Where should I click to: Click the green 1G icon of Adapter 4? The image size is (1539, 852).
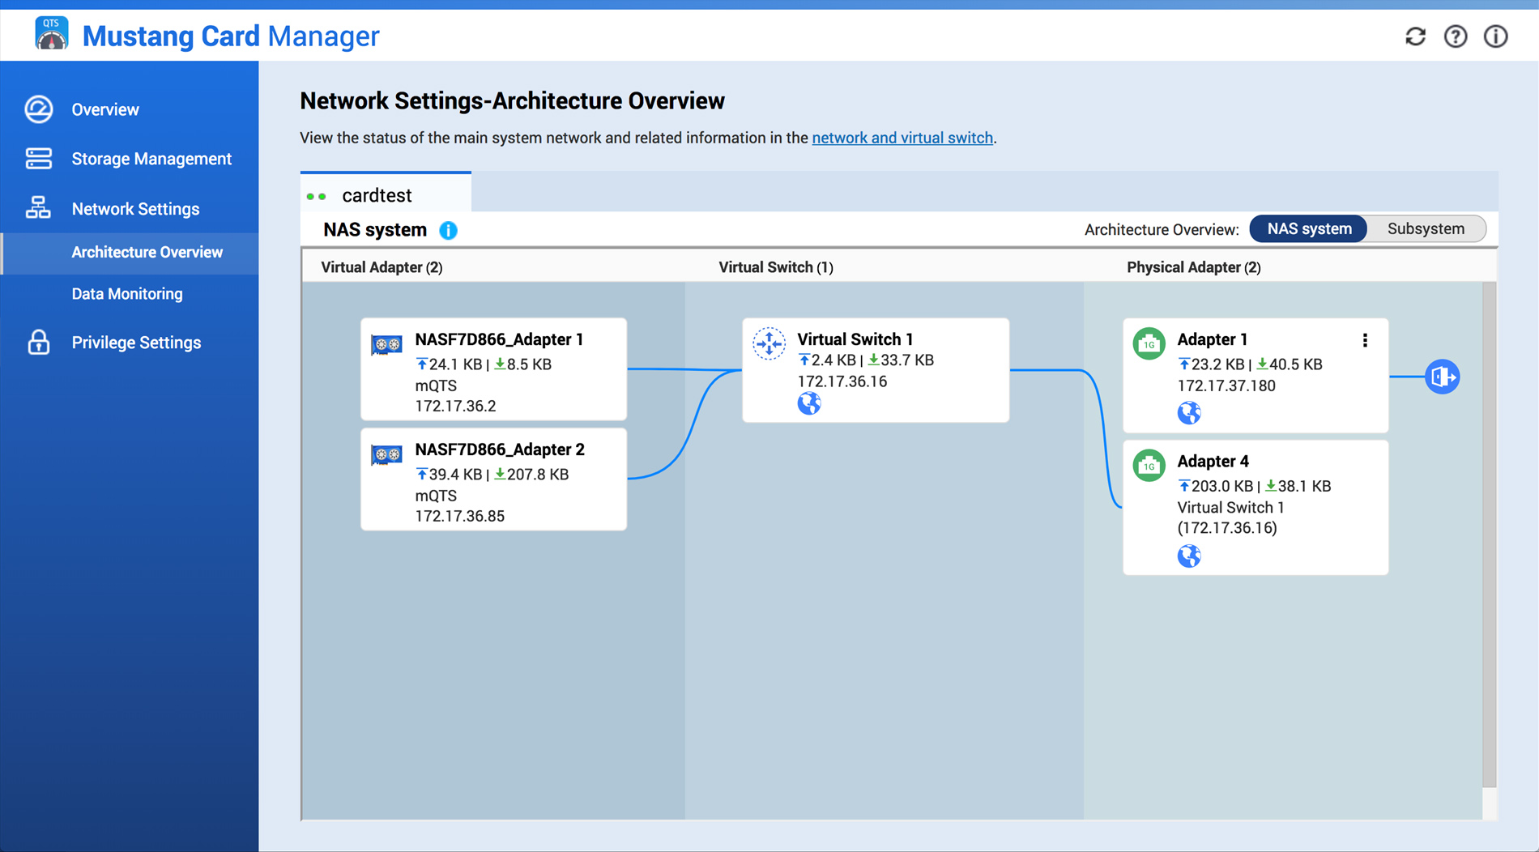[1149, 465]
